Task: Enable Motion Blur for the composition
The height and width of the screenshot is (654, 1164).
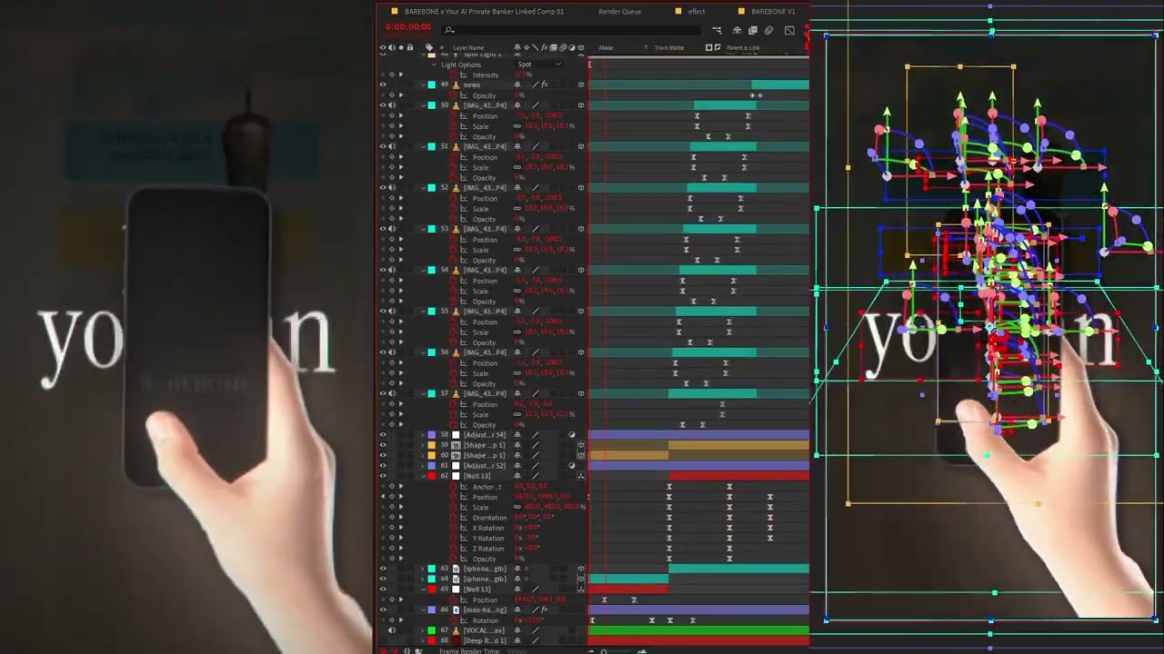Action: point(769,30)
